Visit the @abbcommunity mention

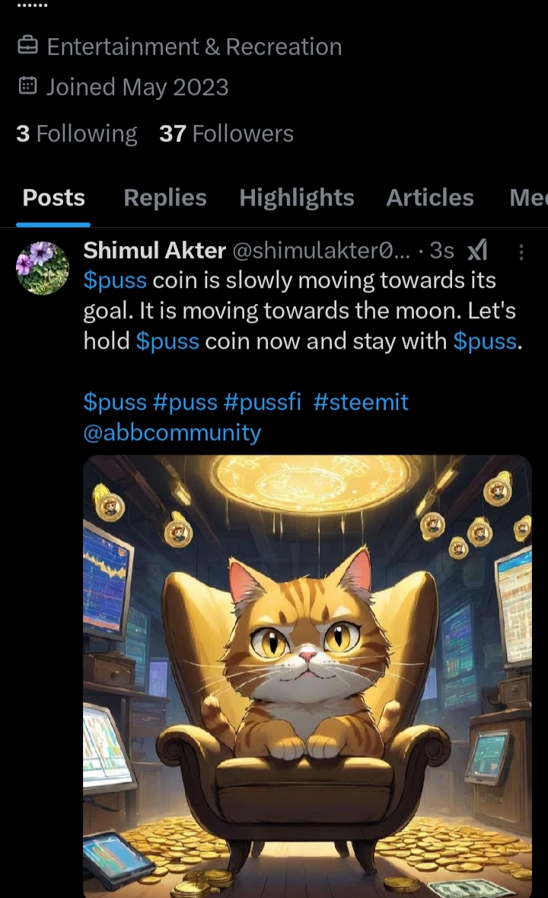(x=172, y=433)
